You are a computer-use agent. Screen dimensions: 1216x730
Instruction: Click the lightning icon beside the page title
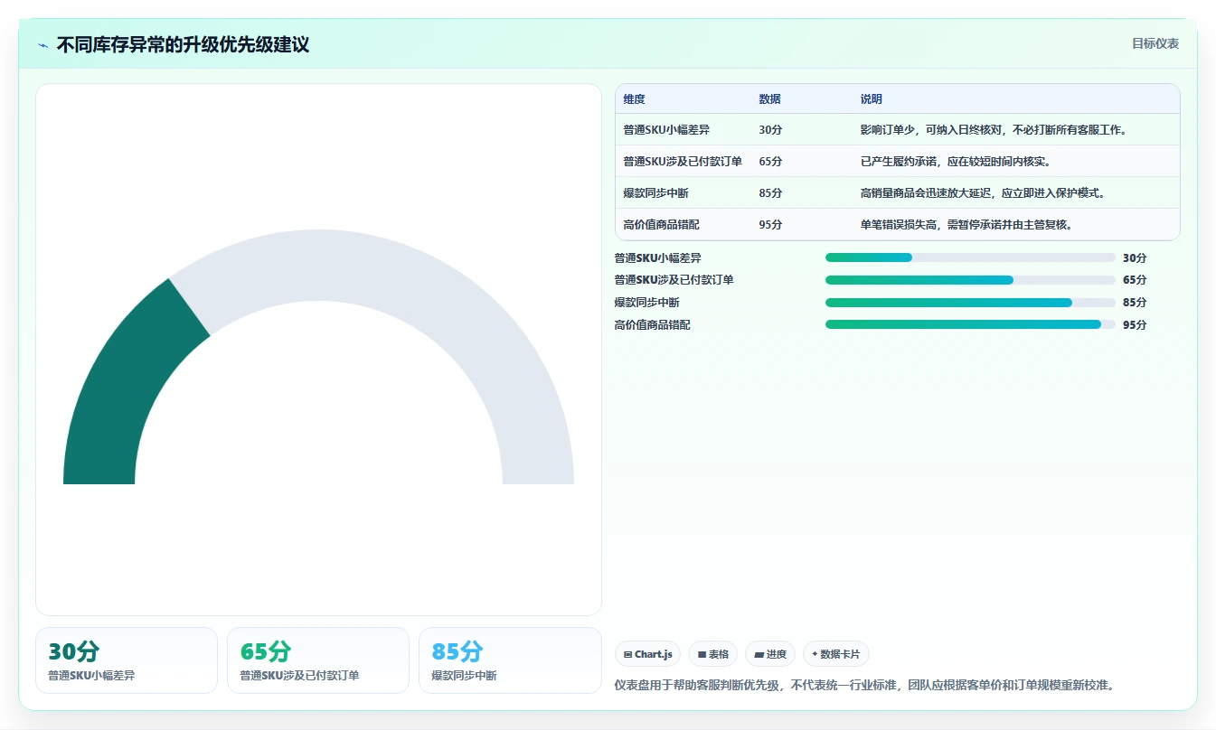pos(42,45)
